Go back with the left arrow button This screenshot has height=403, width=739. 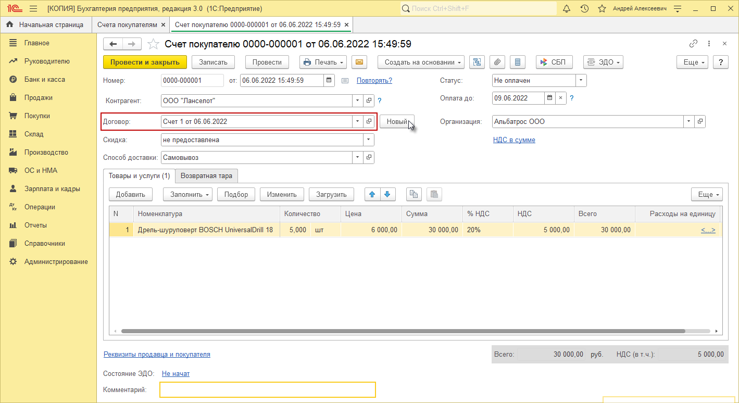(x=112, y=44)
